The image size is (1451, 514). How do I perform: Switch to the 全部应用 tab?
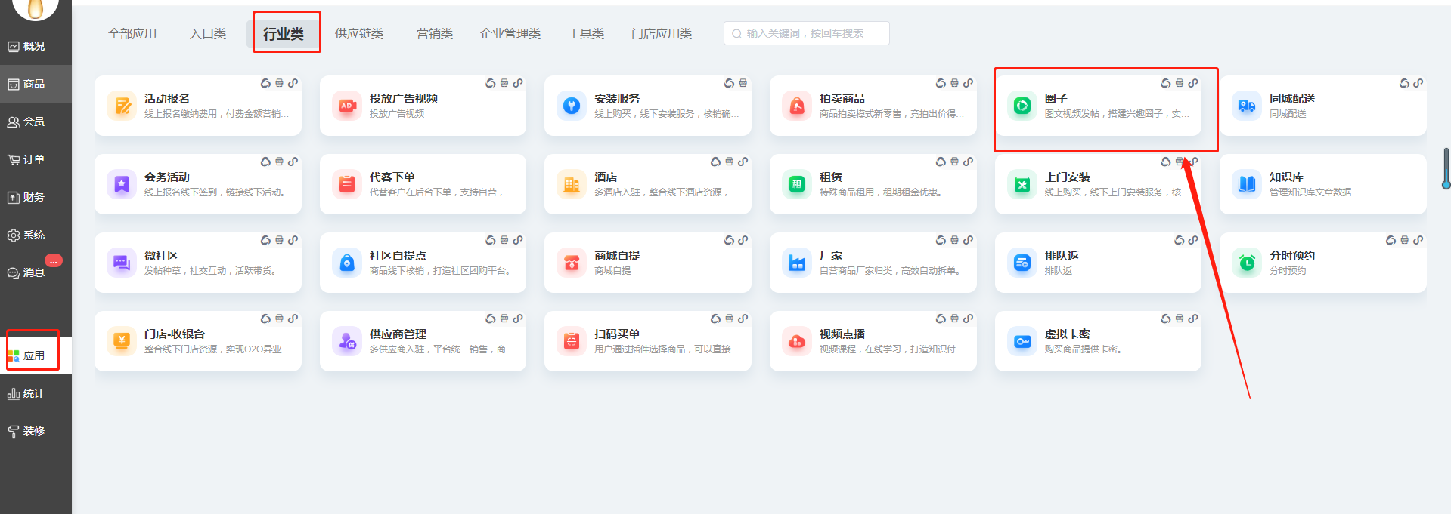(x=132, y=34)
